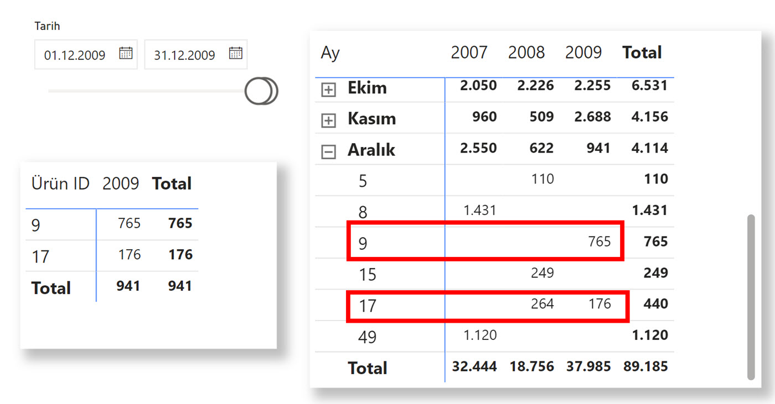Image resolution: width=775 pixels, height=404 pixels.
Task: Select product row 9 in large matrix
Action: coord(363,243)
